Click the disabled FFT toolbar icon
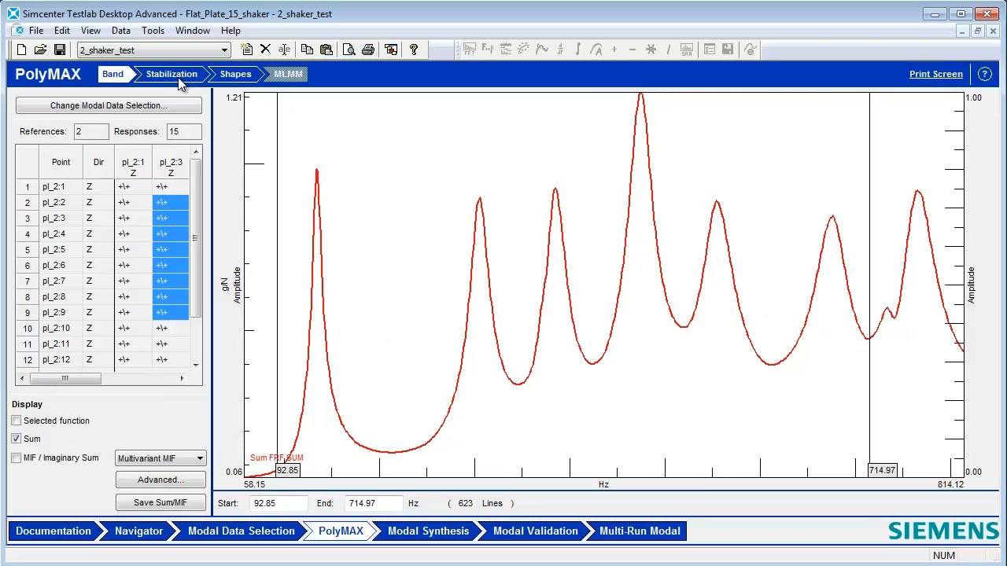 tap(469, 50)
